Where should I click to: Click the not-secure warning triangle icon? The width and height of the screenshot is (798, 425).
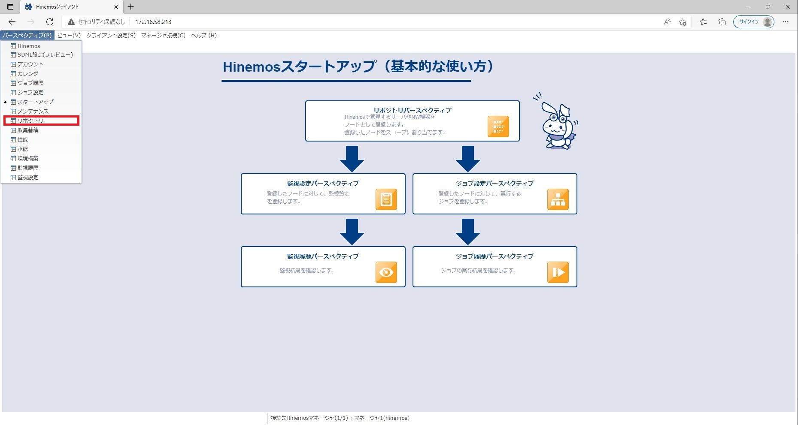pos(71,21)
